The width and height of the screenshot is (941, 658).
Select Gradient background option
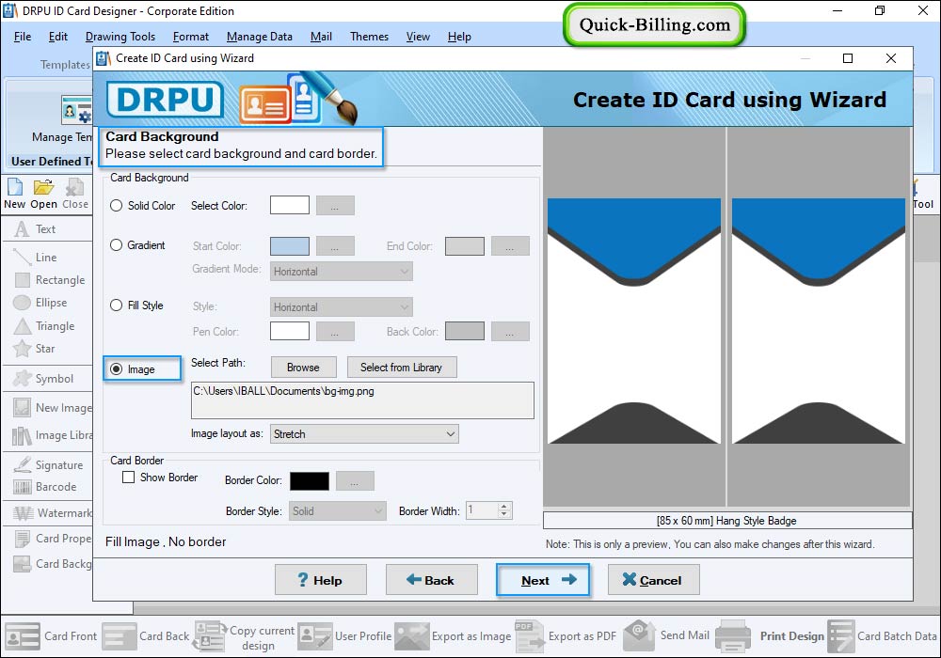(x=117, y=245)
